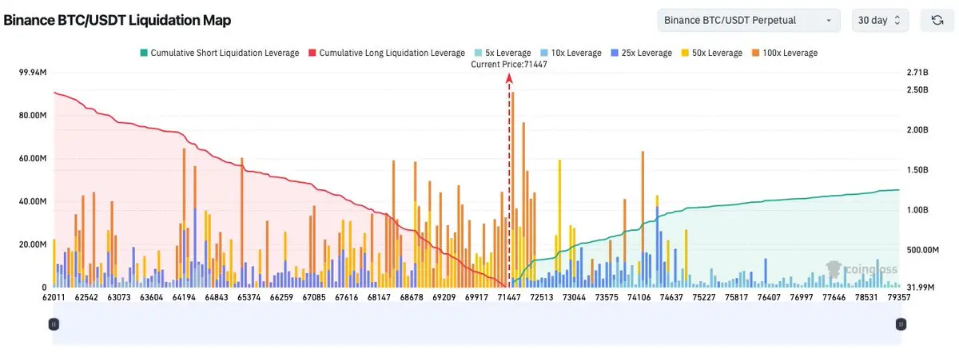Click the yellow 50x Leverage legend swatch
Screen dimensions: 959x357
tap(684, 53)
